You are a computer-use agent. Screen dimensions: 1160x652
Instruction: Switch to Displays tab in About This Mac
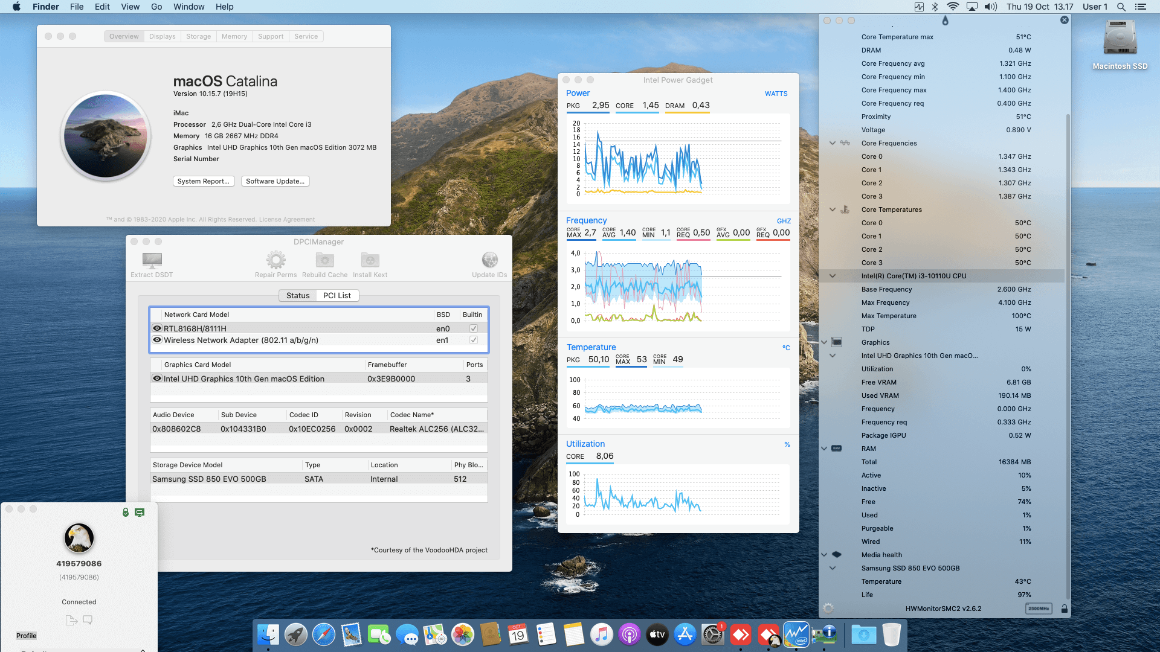click(163, 36)
